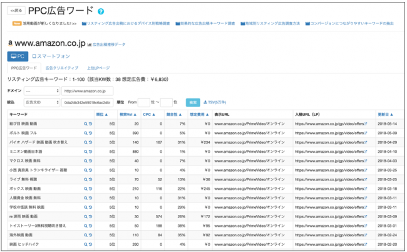Click external link icon on 2018-04-10 row

[x=366, y=152]
